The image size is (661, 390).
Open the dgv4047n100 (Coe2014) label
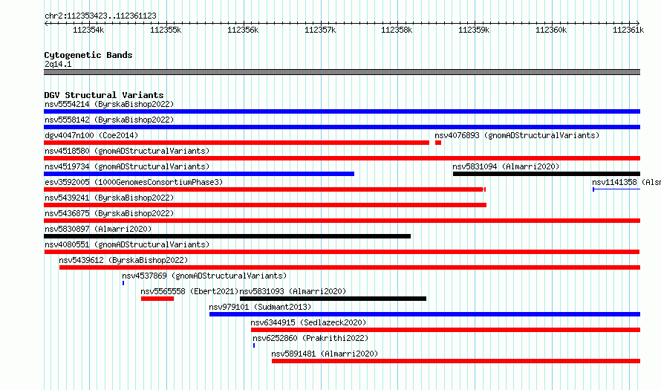(91, 135)
